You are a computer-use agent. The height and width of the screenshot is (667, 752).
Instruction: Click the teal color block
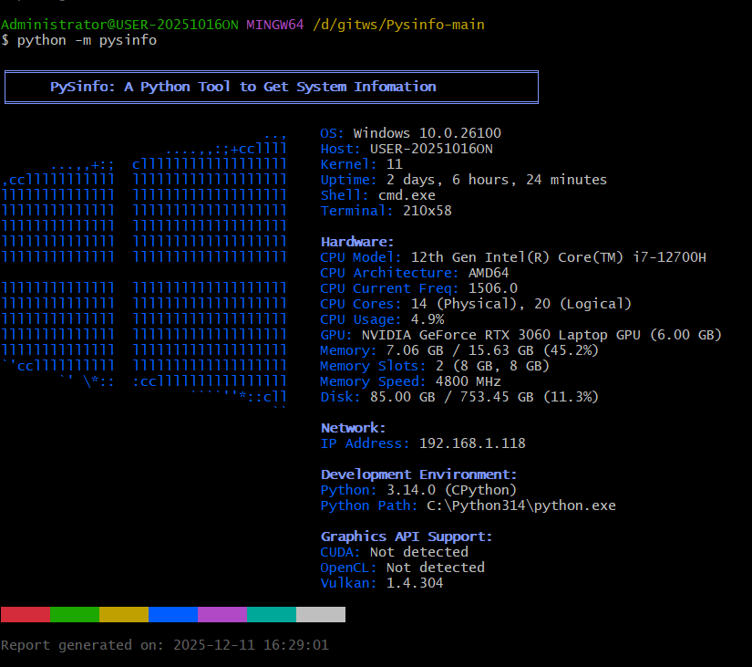coord(272,614)
